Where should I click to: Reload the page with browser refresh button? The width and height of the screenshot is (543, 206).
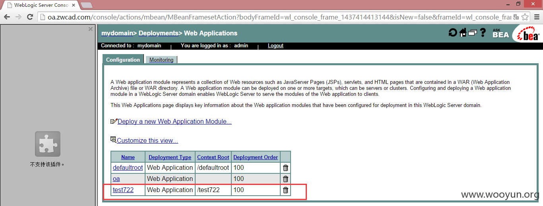30,17
